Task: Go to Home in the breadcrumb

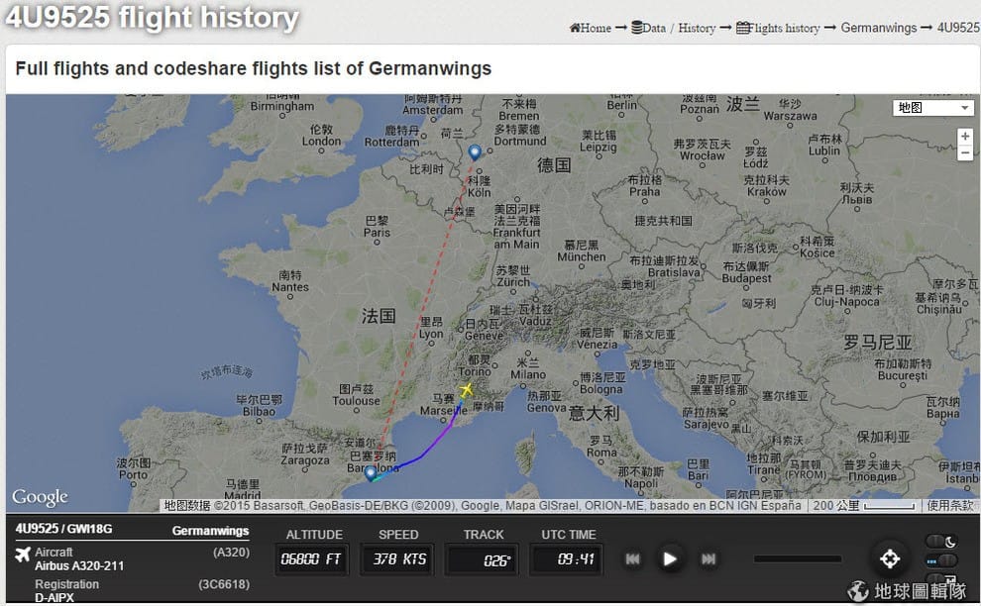Action: [x=590, y=28]
